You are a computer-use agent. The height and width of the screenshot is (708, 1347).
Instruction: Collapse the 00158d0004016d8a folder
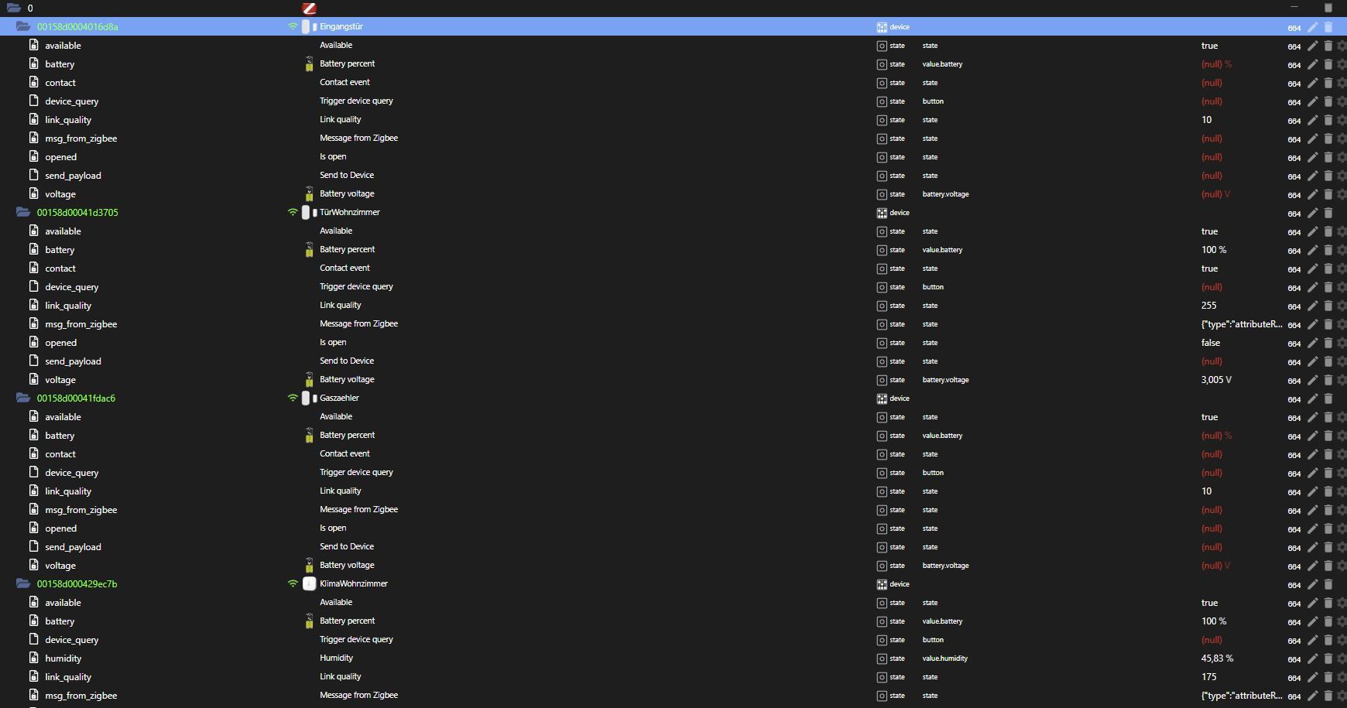(23, 26)
